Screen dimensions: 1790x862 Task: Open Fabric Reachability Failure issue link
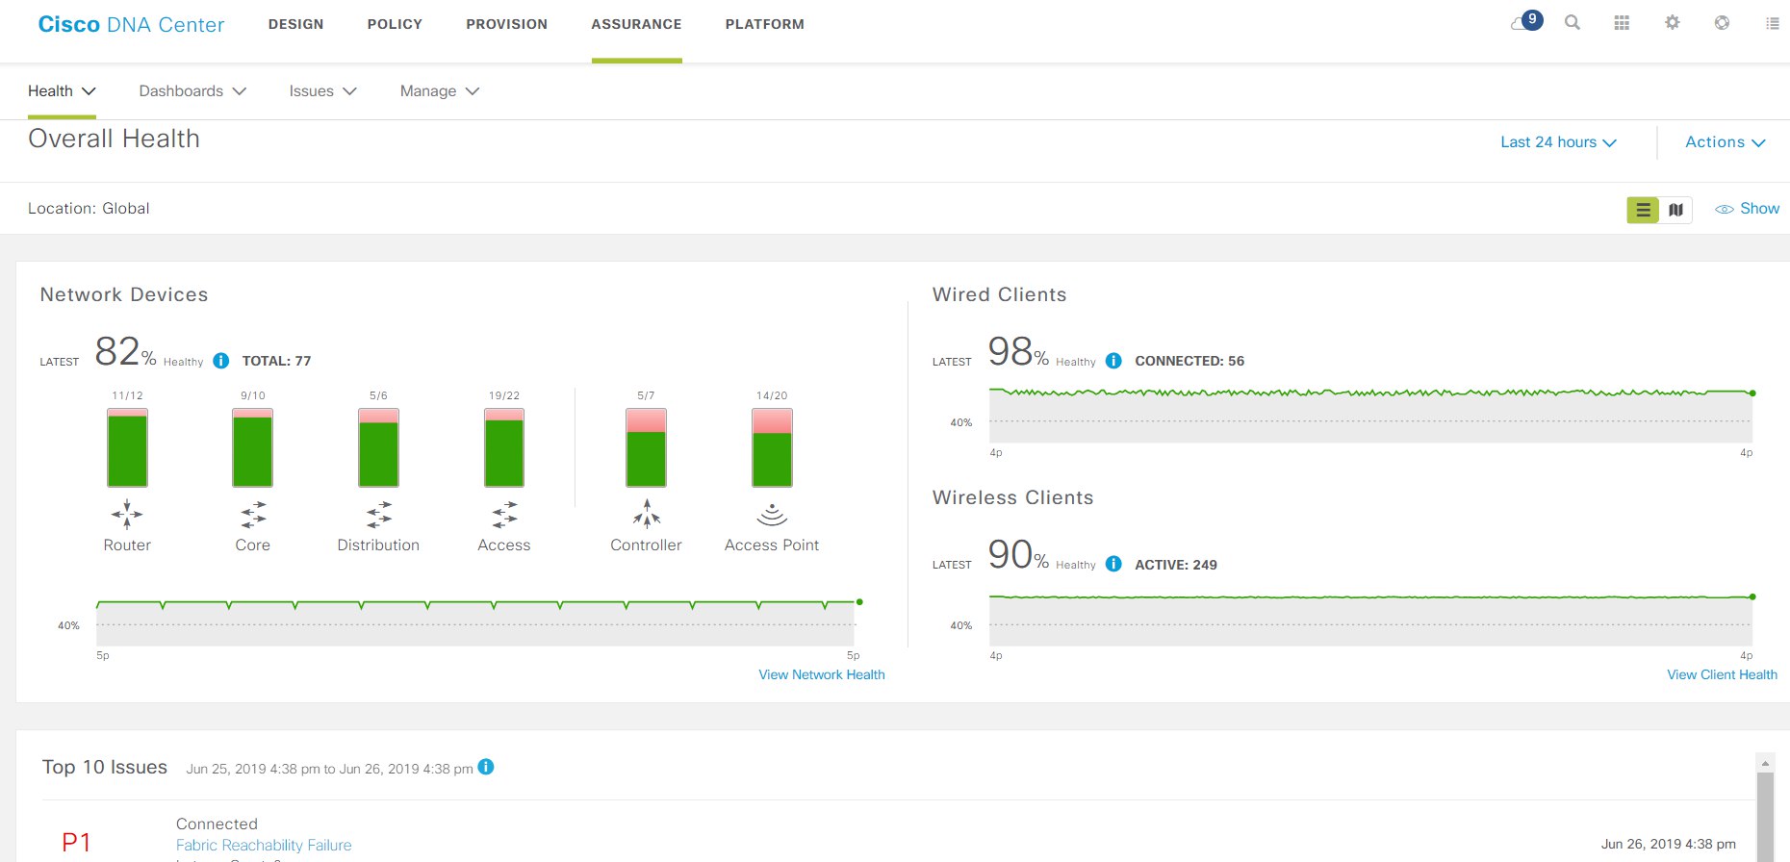264,845
